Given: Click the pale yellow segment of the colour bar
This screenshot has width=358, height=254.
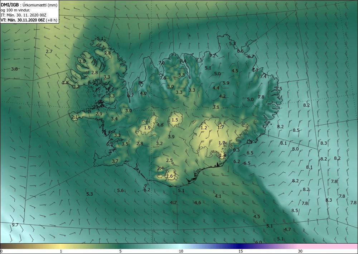Looking at the screenshot, I should tap(61, 246).
